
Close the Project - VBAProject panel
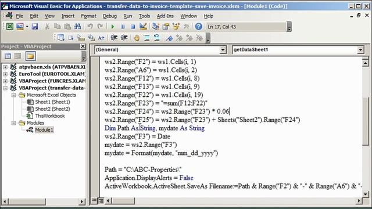[x=83, y=46]
